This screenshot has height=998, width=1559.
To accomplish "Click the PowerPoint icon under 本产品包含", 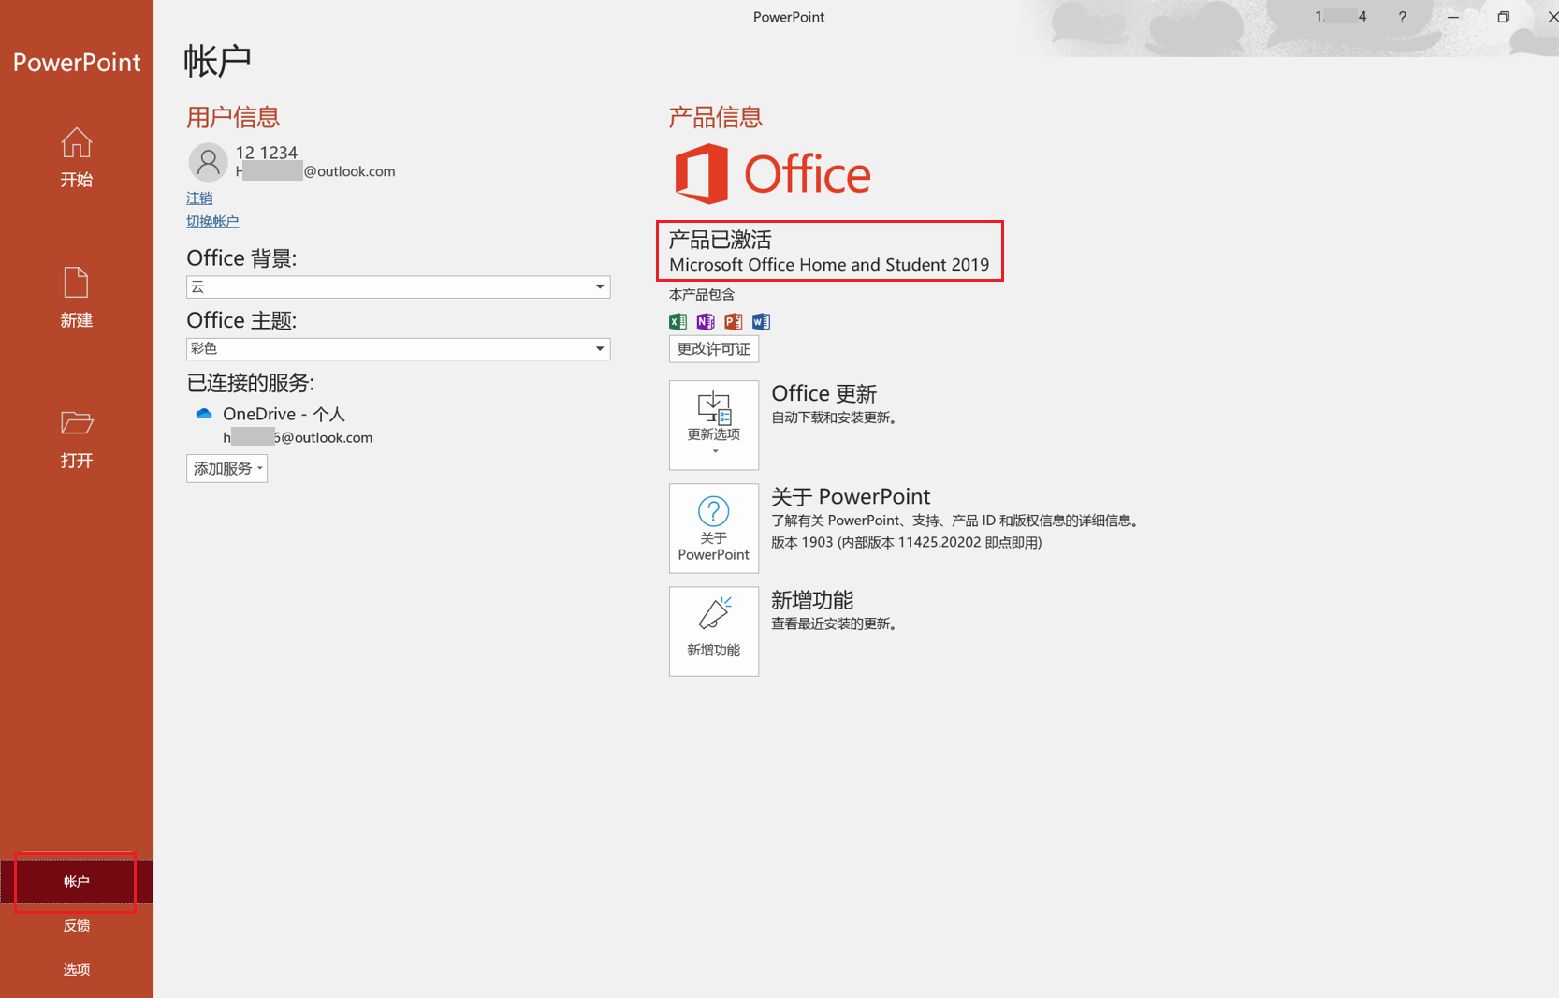I will coord(733,321).
